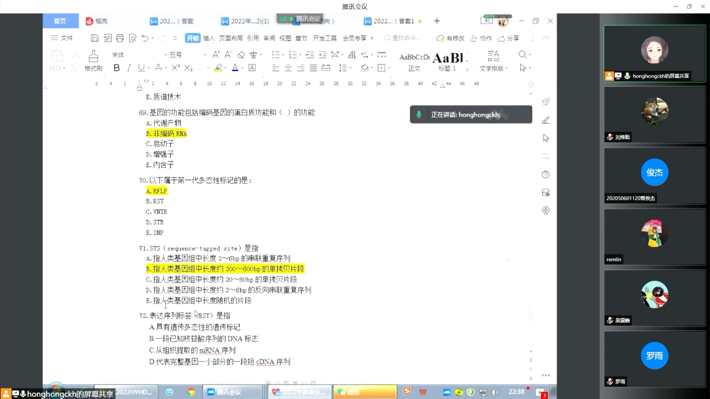Image resolution: width=710 pixels, height=399 pixels.
Task: Open the font color dropdown arrow
Action: pyautogui.click(x=242, y=68)
